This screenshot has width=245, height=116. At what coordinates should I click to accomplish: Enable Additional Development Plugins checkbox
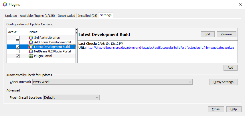(18, 42)
